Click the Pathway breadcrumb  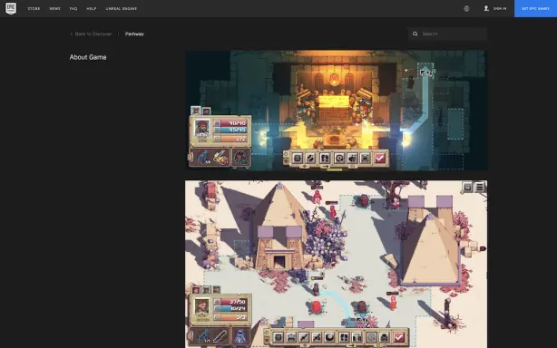(134, 34)
